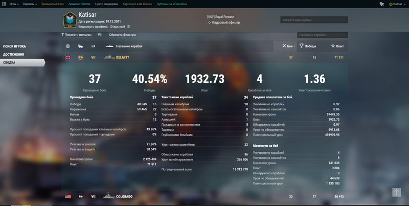Open the Игры dropdown menu

(x=14, y=4)
